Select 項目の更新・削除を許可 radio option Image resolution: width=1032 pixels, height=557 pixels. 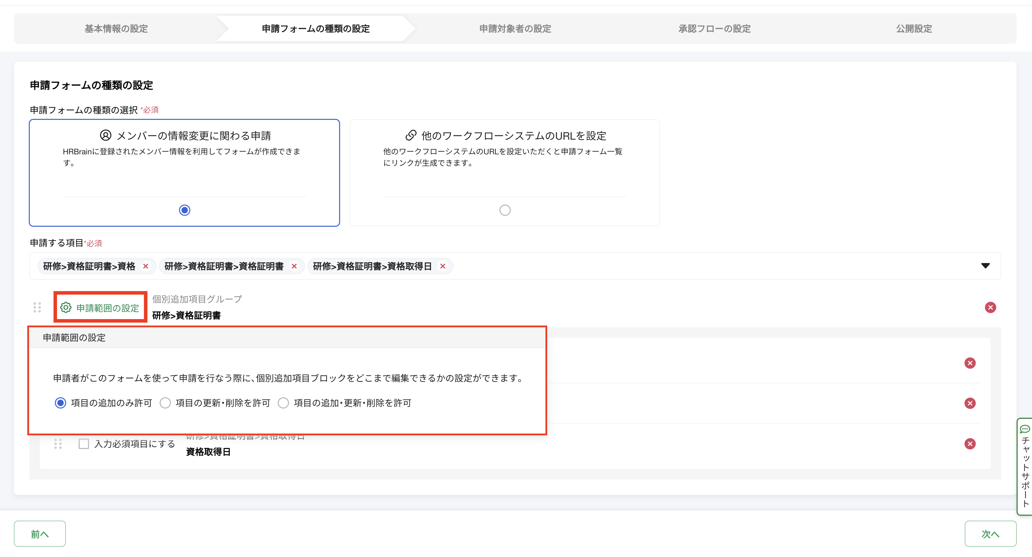coord(165,403)
